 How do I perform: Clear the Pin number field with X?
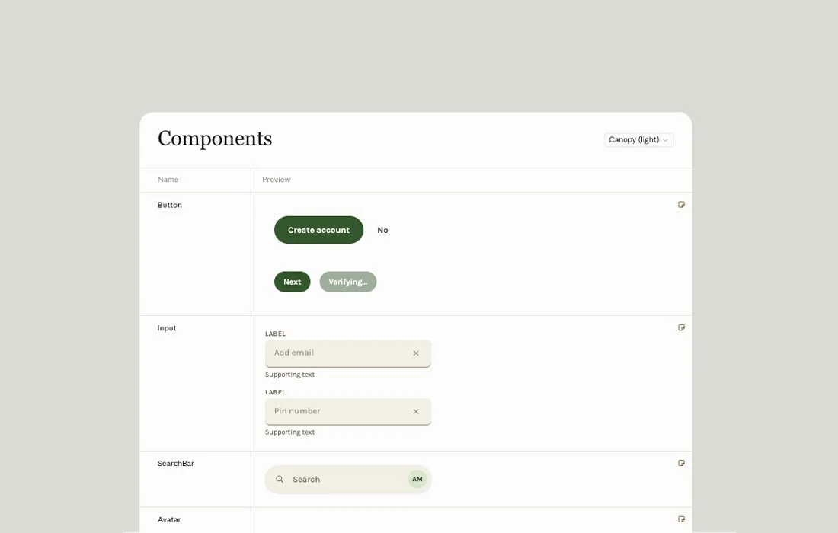click(416, 411)
